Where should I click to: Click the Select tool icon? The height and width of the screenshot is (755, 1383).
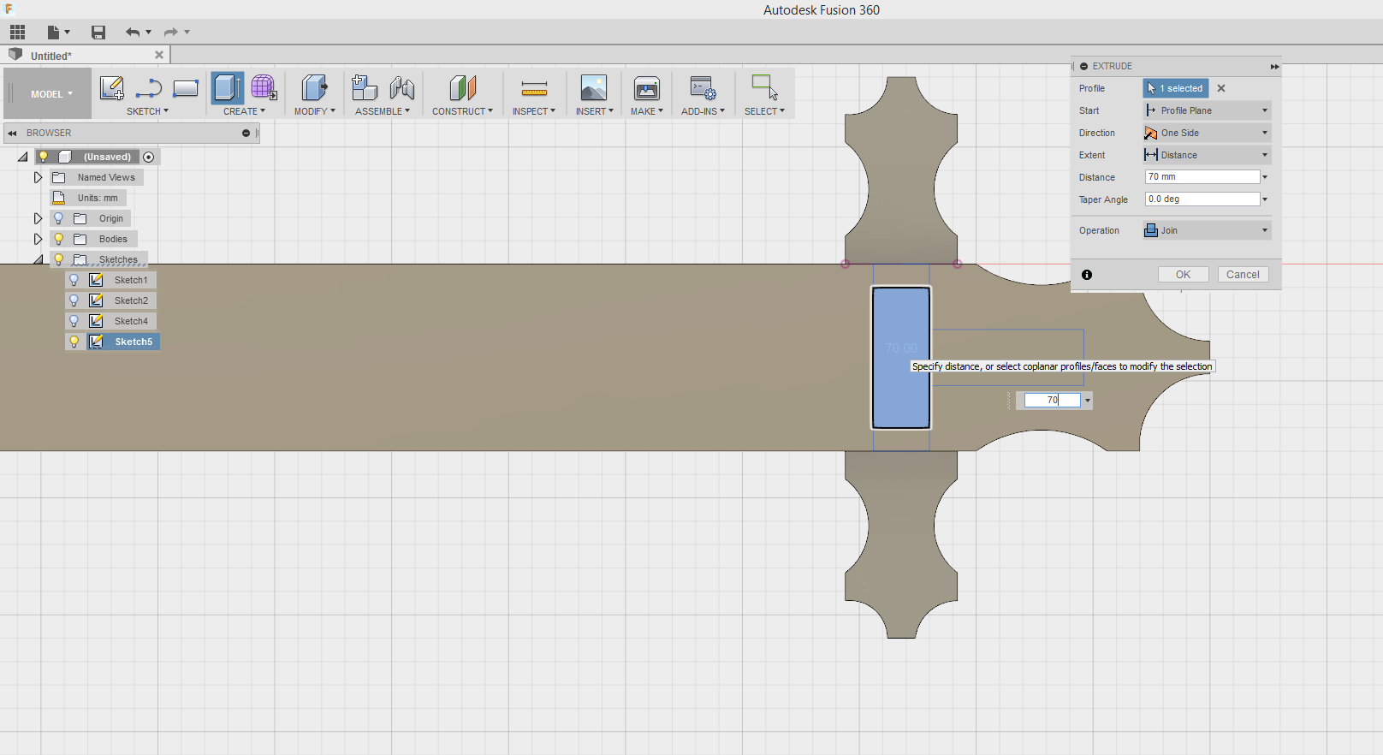(x=764, y=88)
